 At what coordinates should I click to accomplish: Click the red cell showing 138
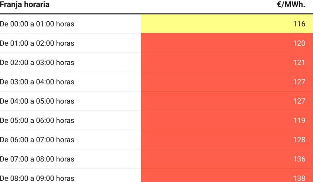227,175
